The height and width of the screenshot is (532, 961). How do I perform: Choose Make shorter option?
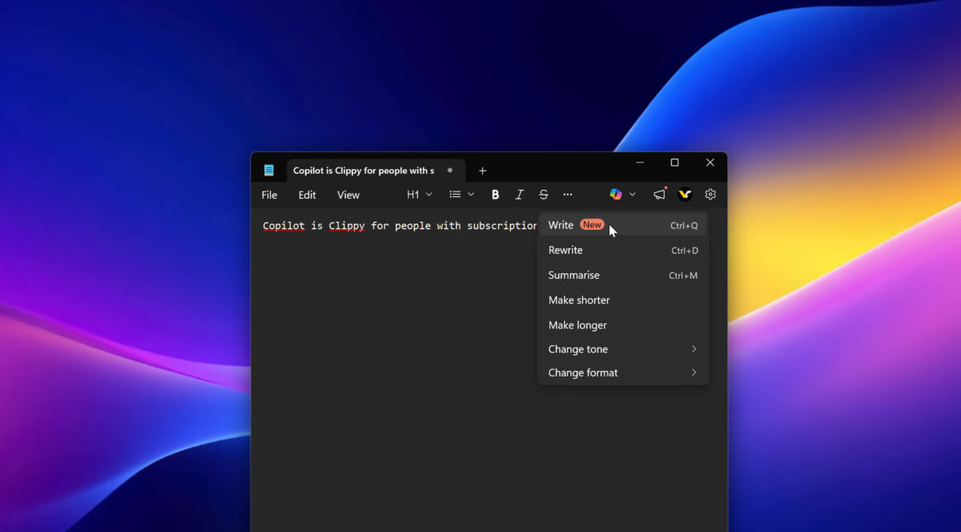pos(623,300)
